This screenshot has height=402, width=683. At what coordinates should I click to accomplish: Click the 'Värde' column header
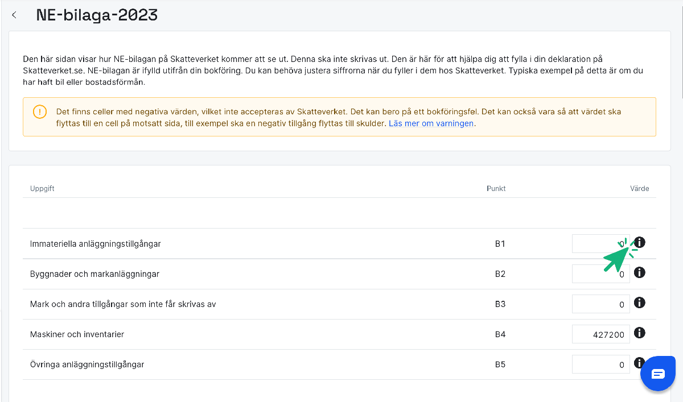pos(639,188)
